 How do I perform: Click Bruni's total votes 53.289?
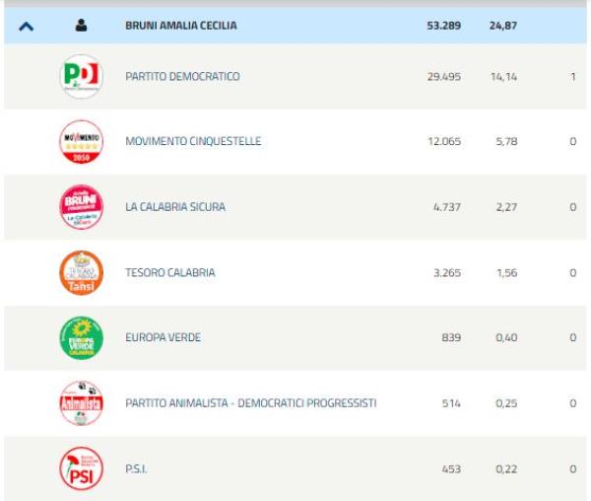(441, 26)
